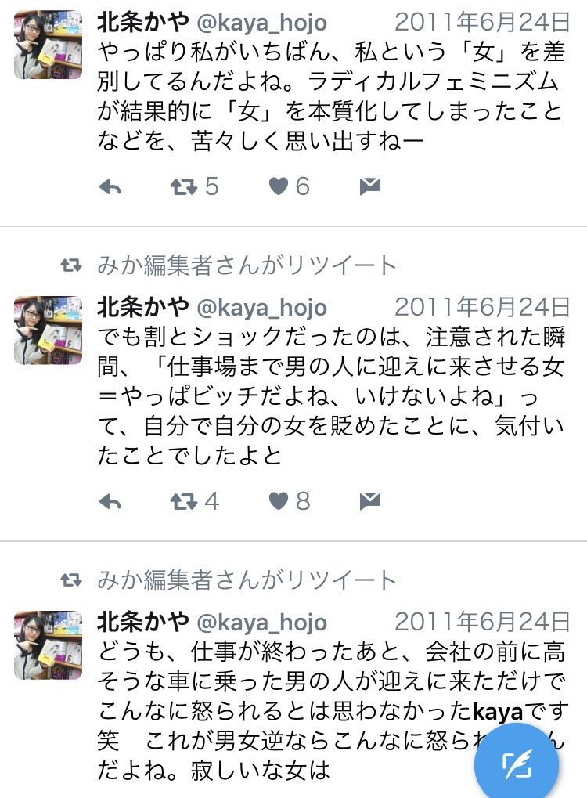Viewport: 587px width, 798px height.
Task: Share second tweet via envelope message icon
Action: coord(369,502)
